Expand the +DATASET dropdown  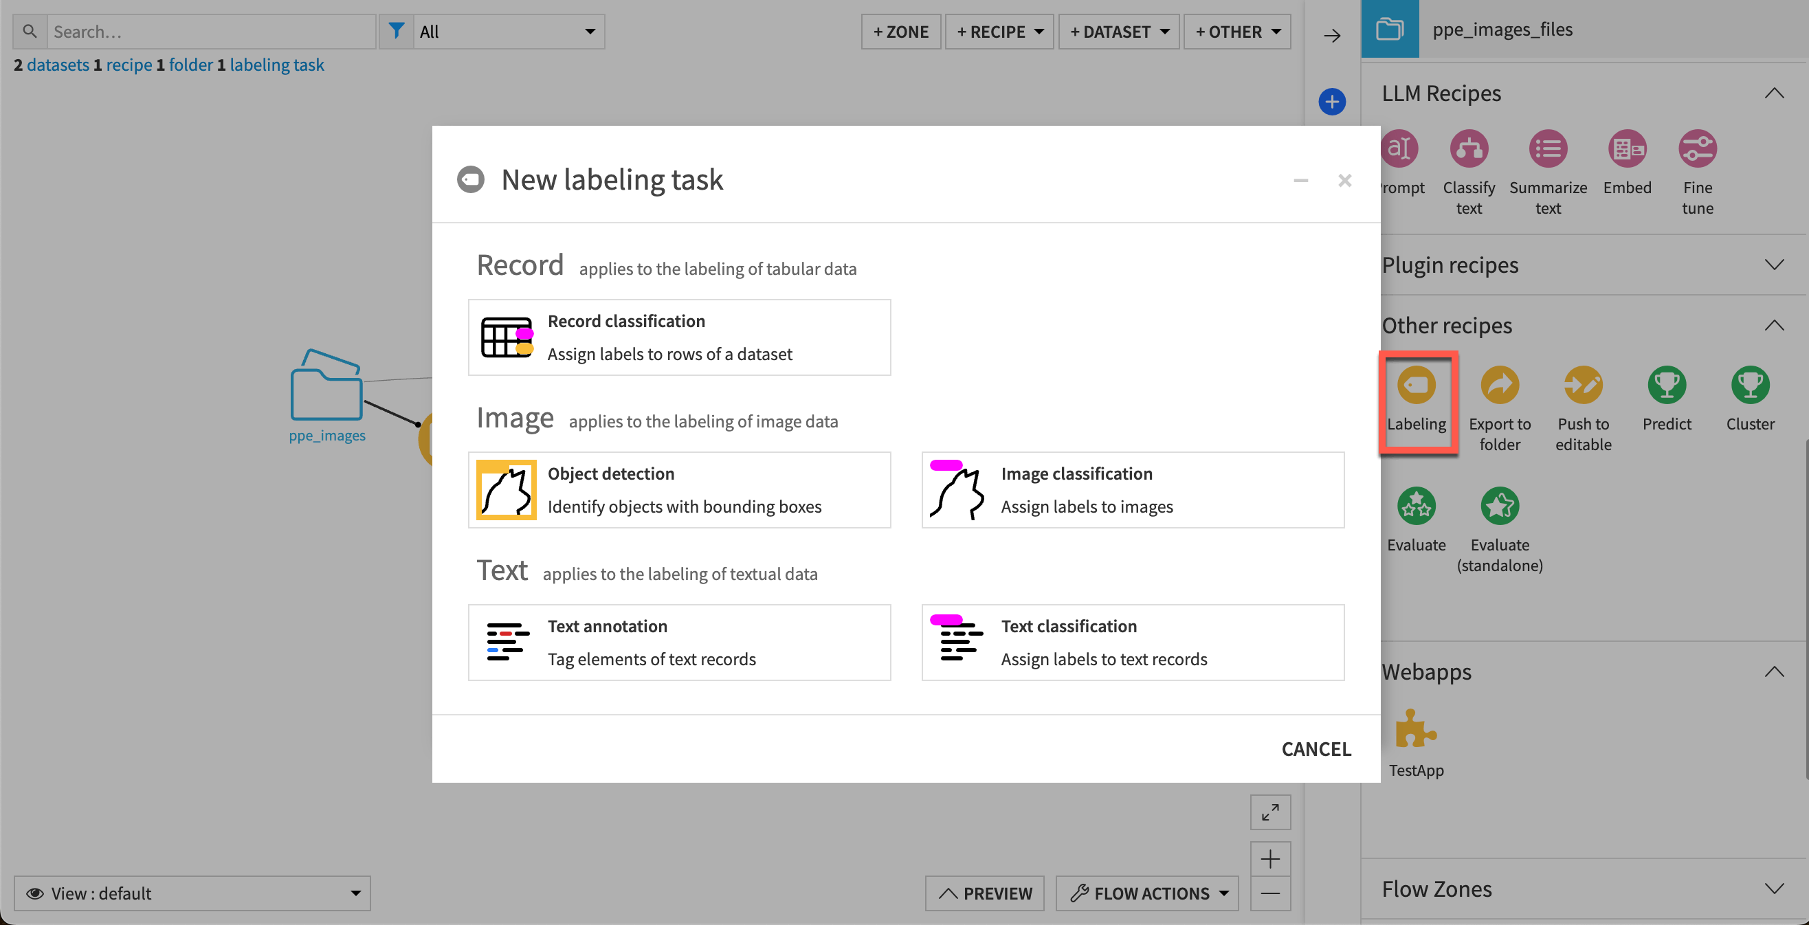[x=1118, y=31]
